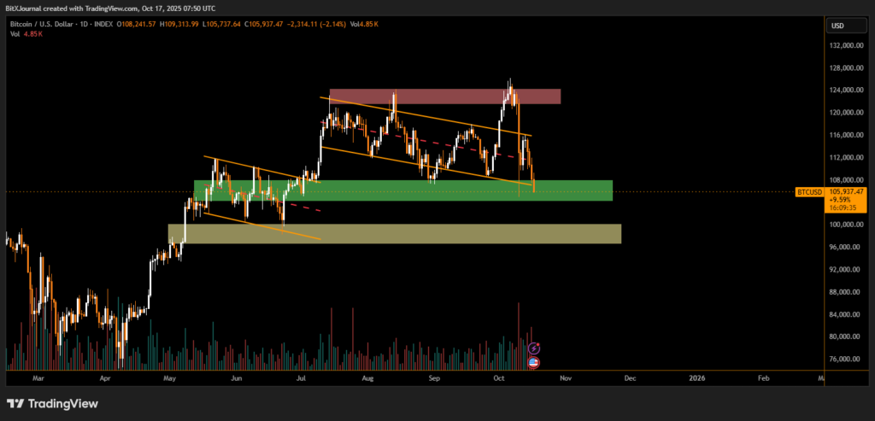The image size is (875, 421).
Task: Select the olive lower support zone rectangle
Action: (393, 234)
